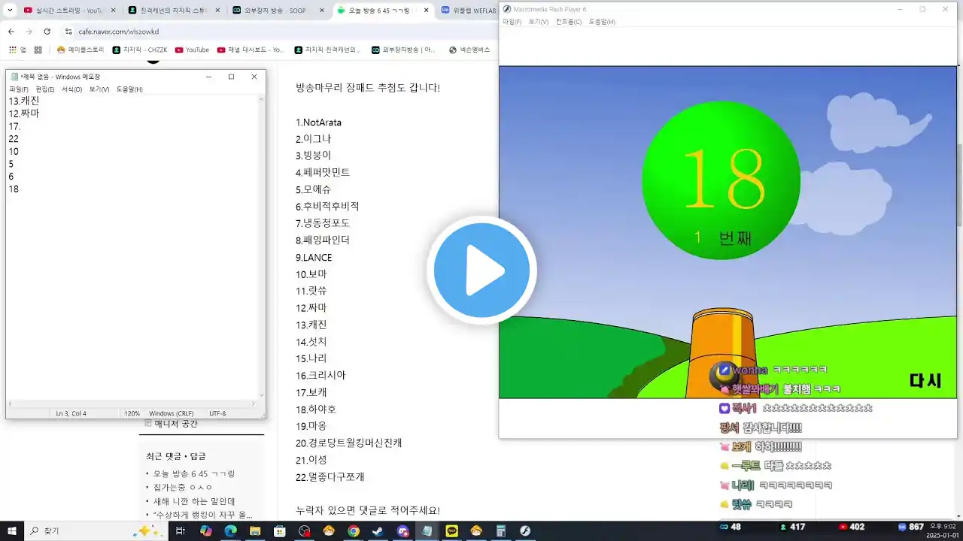
Task: Open KakaoTalk from the taskbar
Action: [x=451, y=530]
